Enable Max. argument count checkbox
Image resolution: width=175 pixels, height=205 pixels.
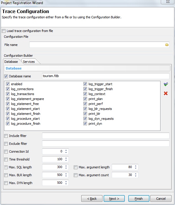tap(75, 175)
